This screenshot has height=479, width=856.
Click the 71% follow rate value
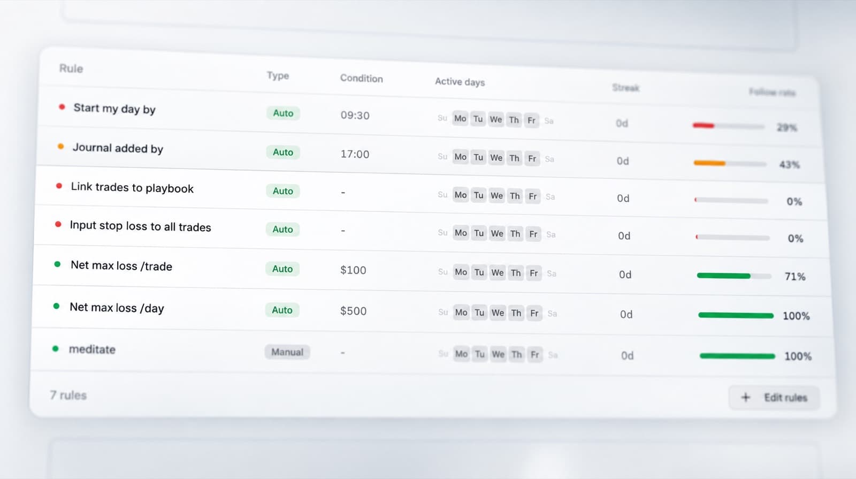[x=795, y=276]
